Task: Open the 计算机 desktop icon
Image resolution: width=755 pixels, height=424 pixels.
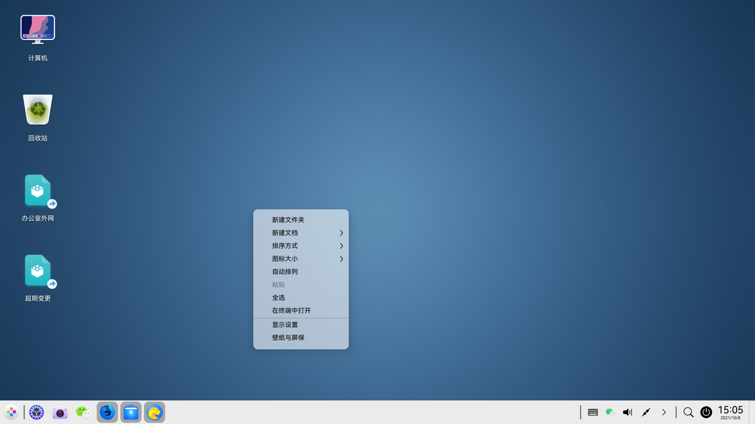Action: [38, 31]
